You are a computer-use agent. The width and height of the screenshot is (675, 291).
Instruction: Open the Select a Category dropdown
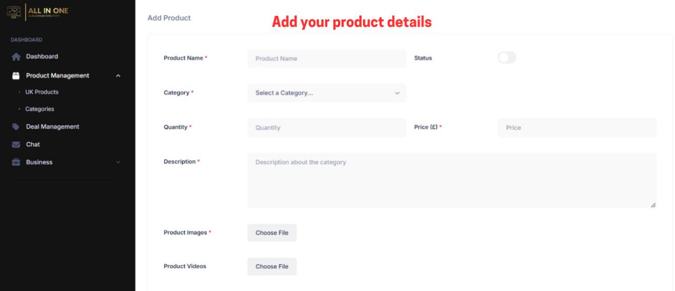tap(327, 93)
